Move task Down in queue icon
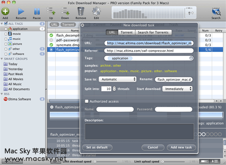The height and width of the screenshot is (165, 226). [65, 11]
